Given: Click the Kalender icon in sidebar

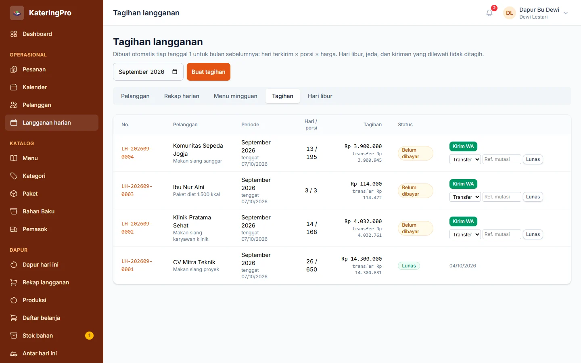Looking at the screenshot, I should (14, 87).
